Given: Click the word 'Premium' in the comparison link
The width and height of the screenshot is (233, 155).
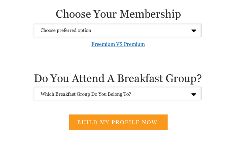Looking at the screenshot, I should [x=134, y=44].
